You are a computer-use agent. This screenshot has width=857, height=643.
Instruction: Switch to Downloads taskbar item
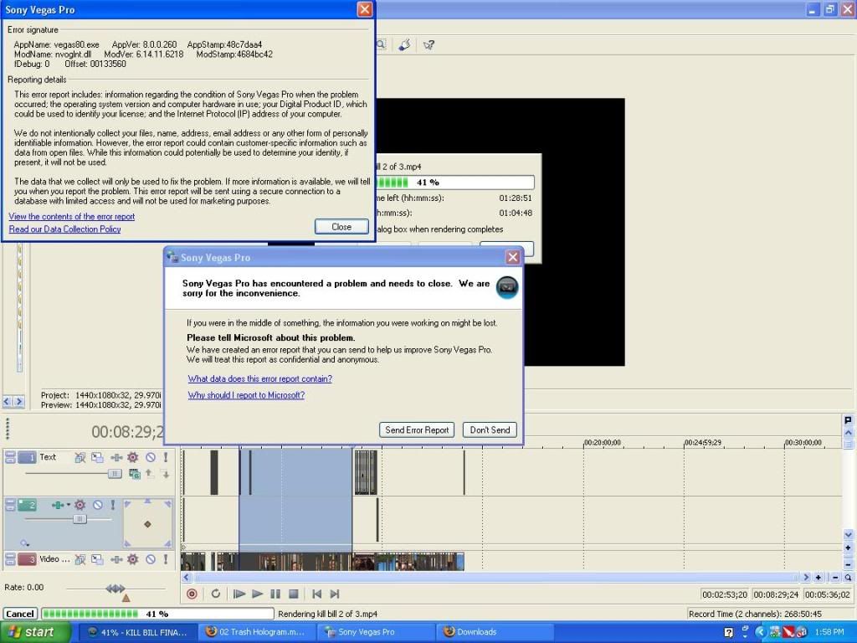[x=494, y=632]
